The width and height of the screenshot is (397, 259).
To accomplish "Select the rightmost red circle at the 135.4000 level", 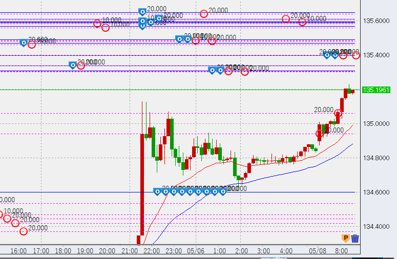I will click(x=356, y=55).
